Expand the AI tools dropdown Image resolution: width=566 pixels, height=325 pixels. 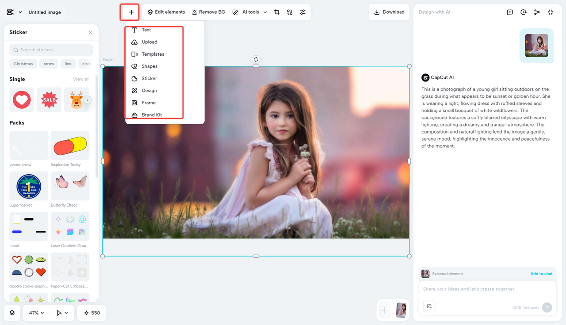[249, 12]
